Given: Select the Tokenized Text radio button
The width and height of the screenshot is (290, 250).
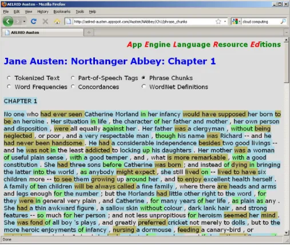Looking at the screenshot, I should point(9,78).
